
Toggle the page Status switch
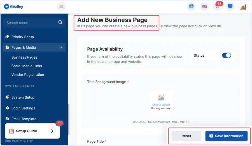click(227, 56)
